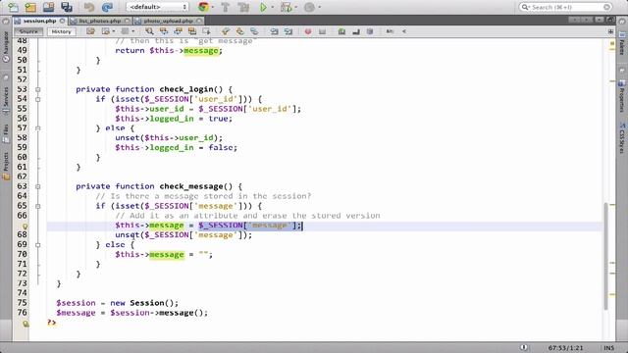Close the photo_upload.php tab
Image resolution: width=628 pixels, height=353 pixels.
pos(199,21)
